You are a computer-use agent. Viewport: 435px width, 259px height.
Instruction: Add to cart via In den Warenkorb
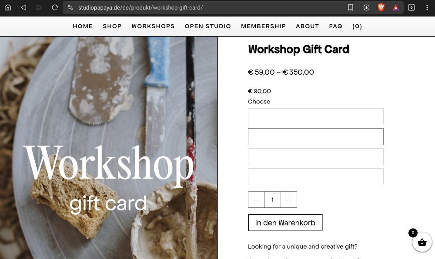tap(285, 222)
